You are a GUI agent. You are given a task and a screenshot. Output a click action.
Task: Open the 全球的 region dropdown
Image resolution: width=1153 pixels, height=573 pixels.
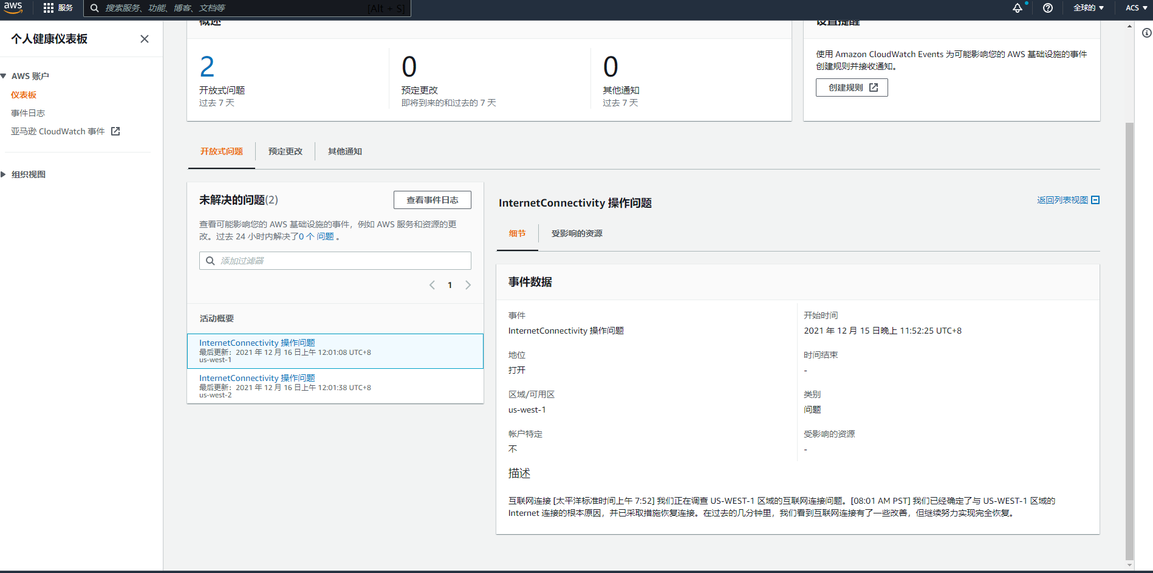[x=1088, y=8]
